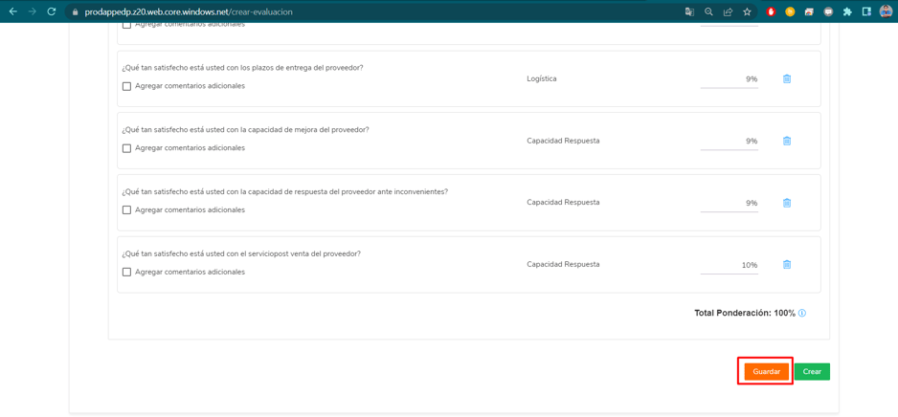Click the green Crear button
This screenshot has width=898, height=417.
(812, 371)
